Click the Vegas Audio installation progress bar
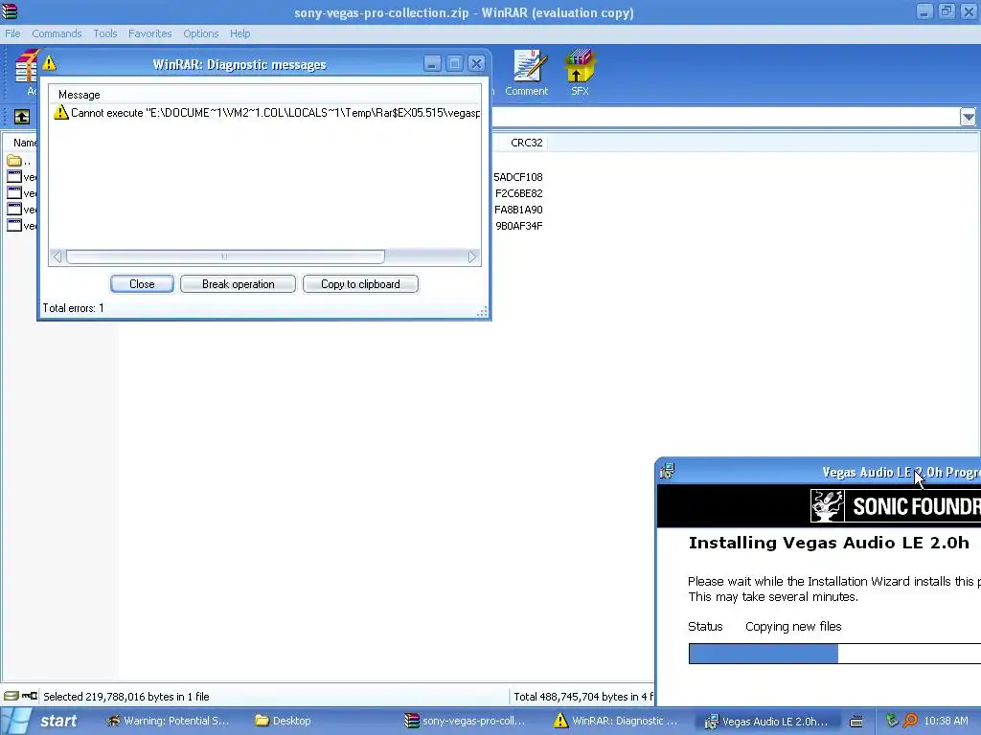981x735 pixels. click(x=834, y=653)
